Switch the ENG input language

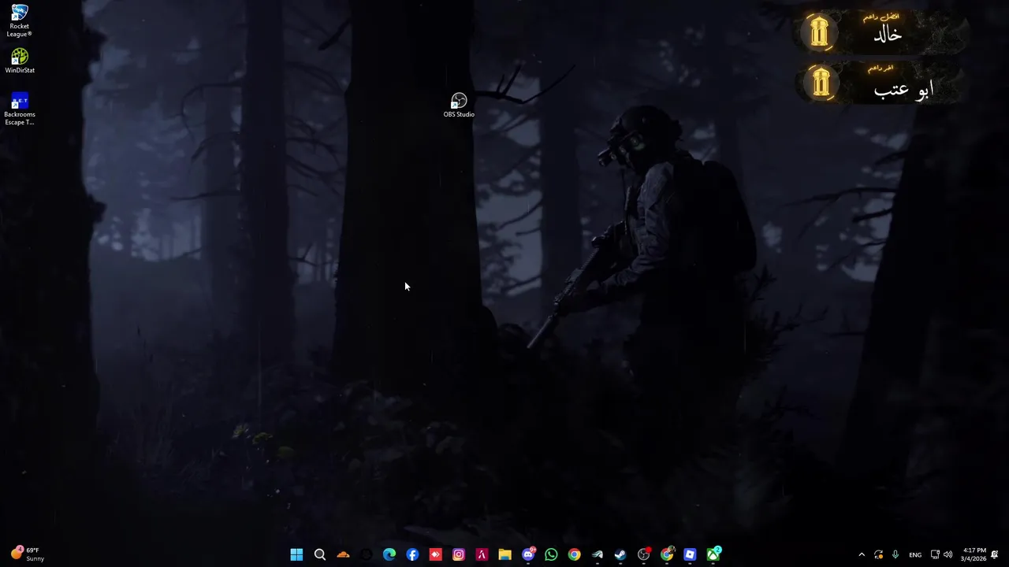click(915, 555)
